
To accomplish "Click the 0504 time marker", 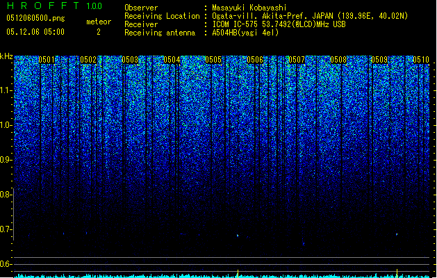I will (172, 60).
